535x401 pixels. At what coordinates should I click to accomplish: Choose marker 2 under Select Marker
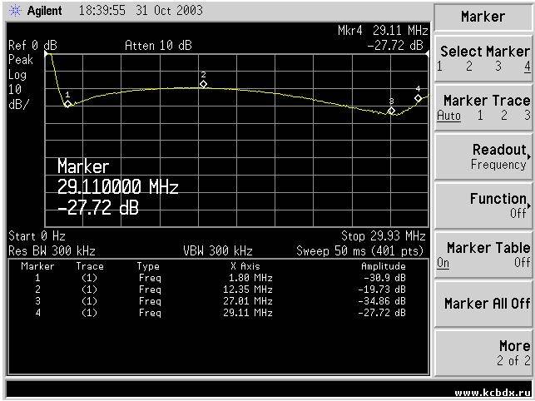(469, 67)
